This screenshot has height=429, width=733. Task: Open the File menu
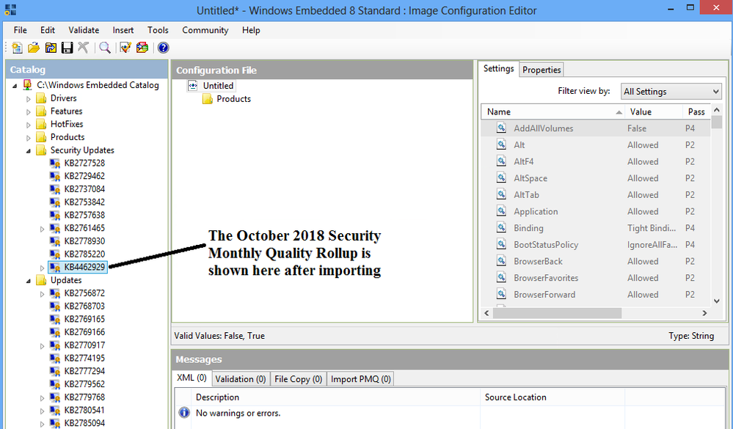tap(20, 30)
